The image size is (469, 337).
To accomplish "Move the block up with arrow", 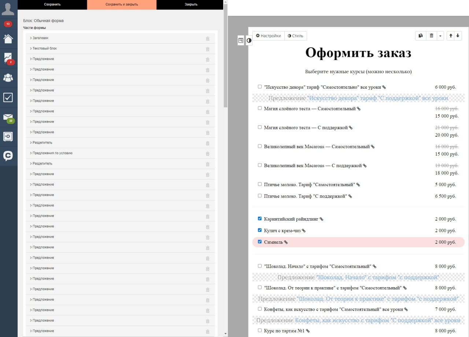I will 451,36.
